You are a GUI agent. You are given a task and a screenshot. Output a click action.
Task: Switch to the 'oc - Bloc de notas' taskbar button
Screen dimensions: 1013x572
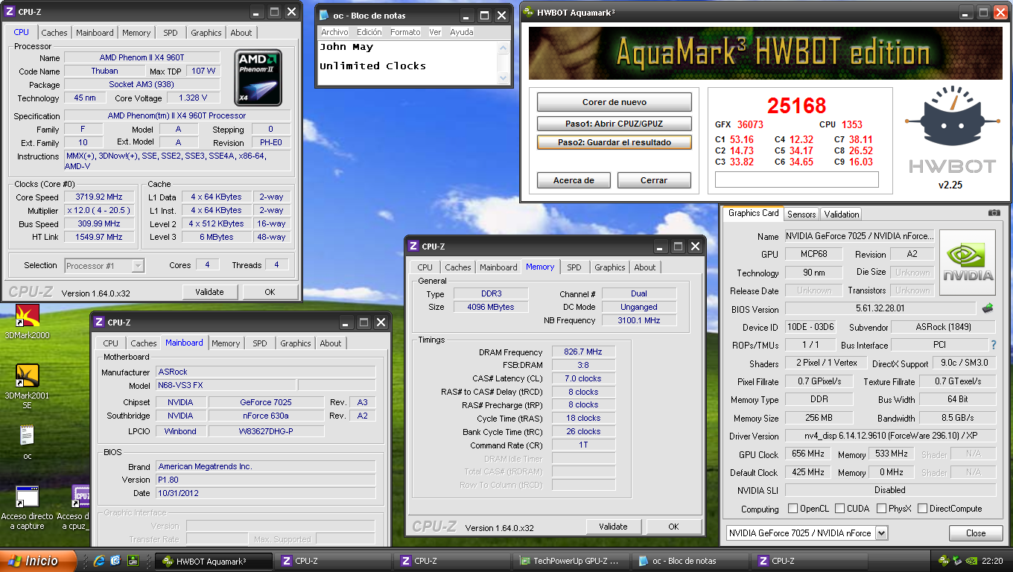click(x=691, y=561)
